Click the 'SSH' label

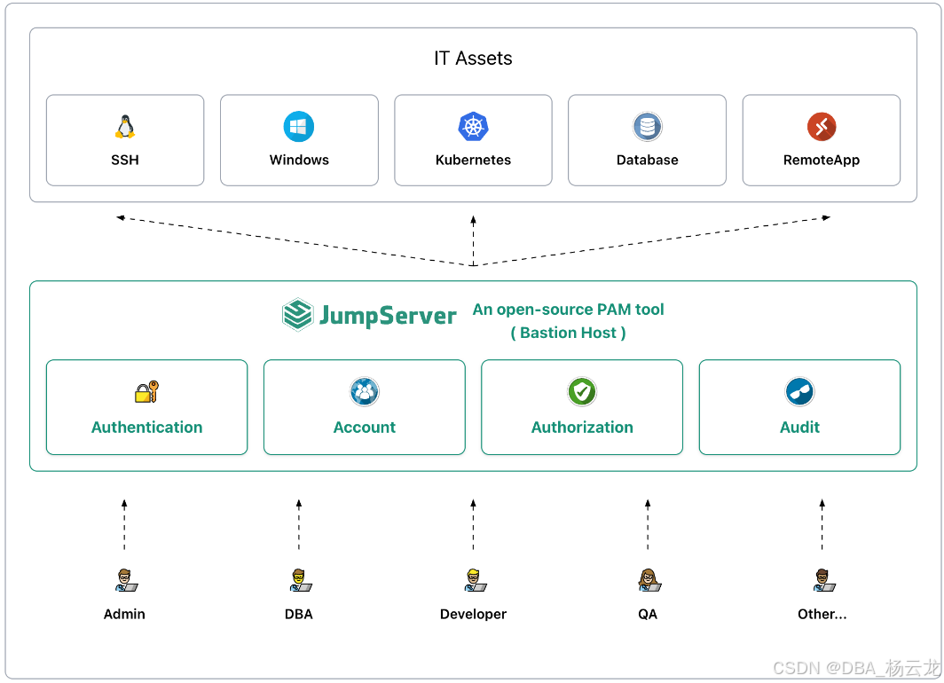pyautogui.click(x=124, y=160)
